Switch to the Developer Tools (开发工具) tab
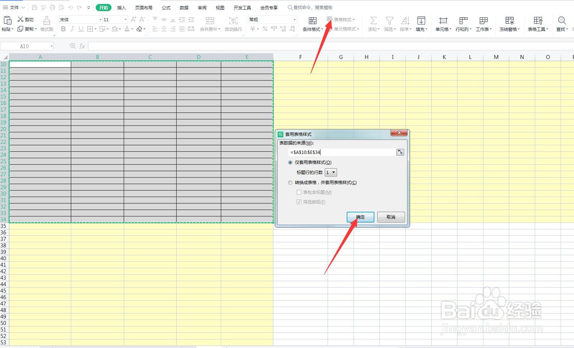574x348 pixels. (x=242, y=8)
